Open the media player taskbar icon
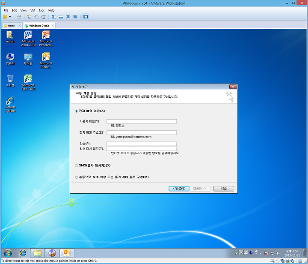Image resolution: width=308 pixels, height=264 pixels. (52, 253)
